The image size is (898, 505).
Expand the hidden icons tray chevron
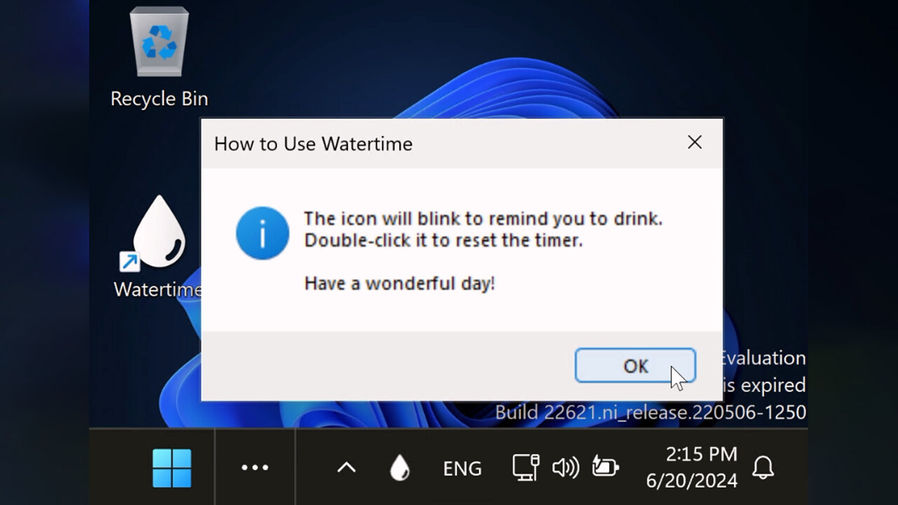click(x=345, y=466)
